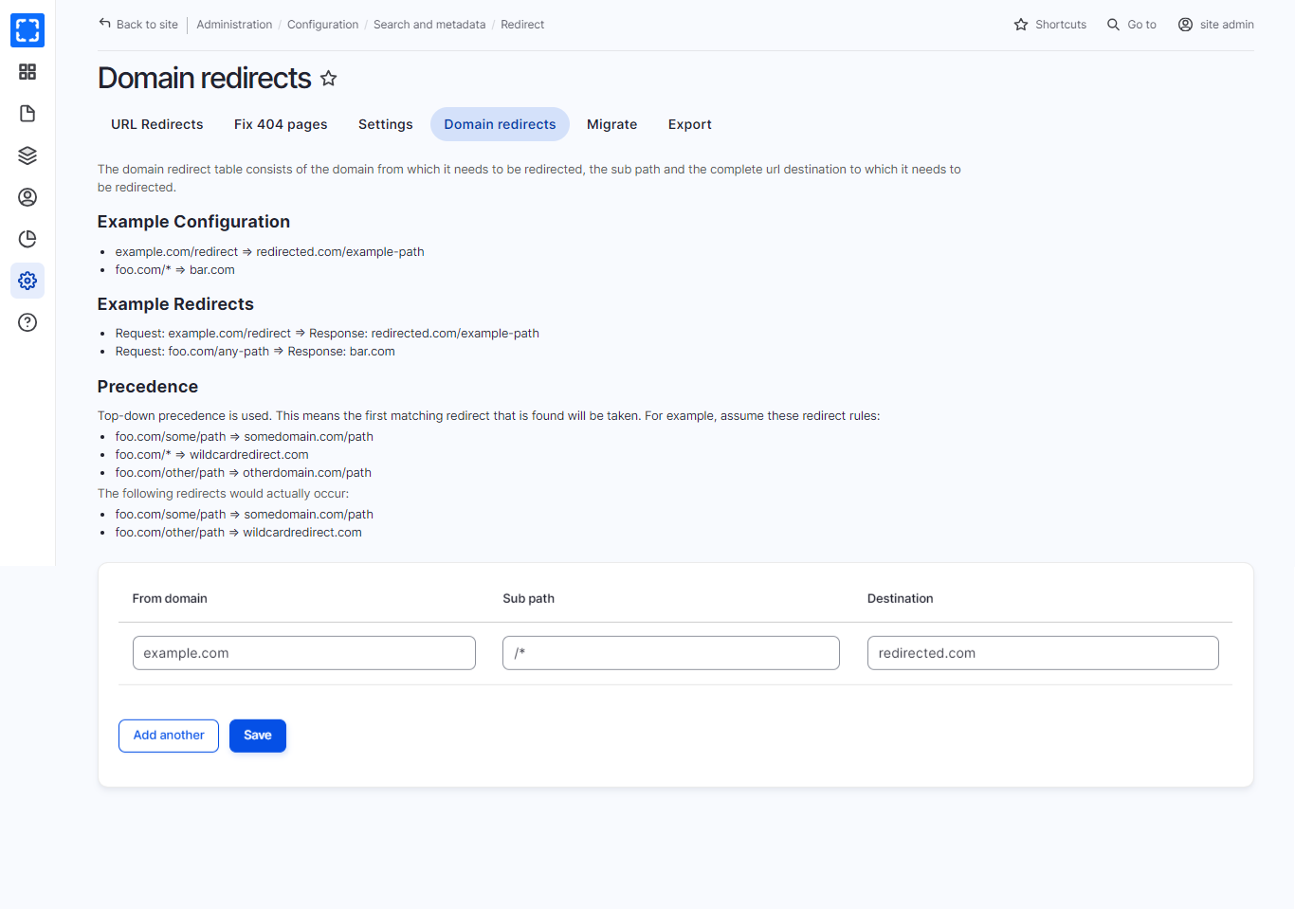
Task: Open the Go to search
Action: (x=1132, y=25)
